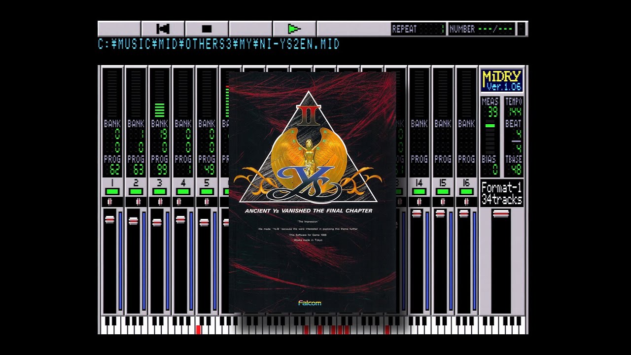Viewport: 631px width, 355px height.
Task: Toggle channel 1 green mute indicator
Action: (x=112, y=191)
